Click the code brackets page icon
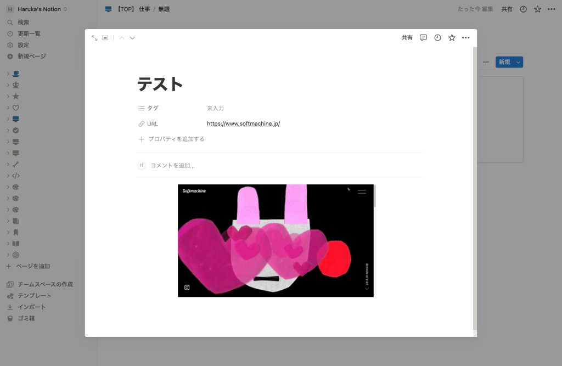Viewport: 562px width, 366px height. point(16,176)
